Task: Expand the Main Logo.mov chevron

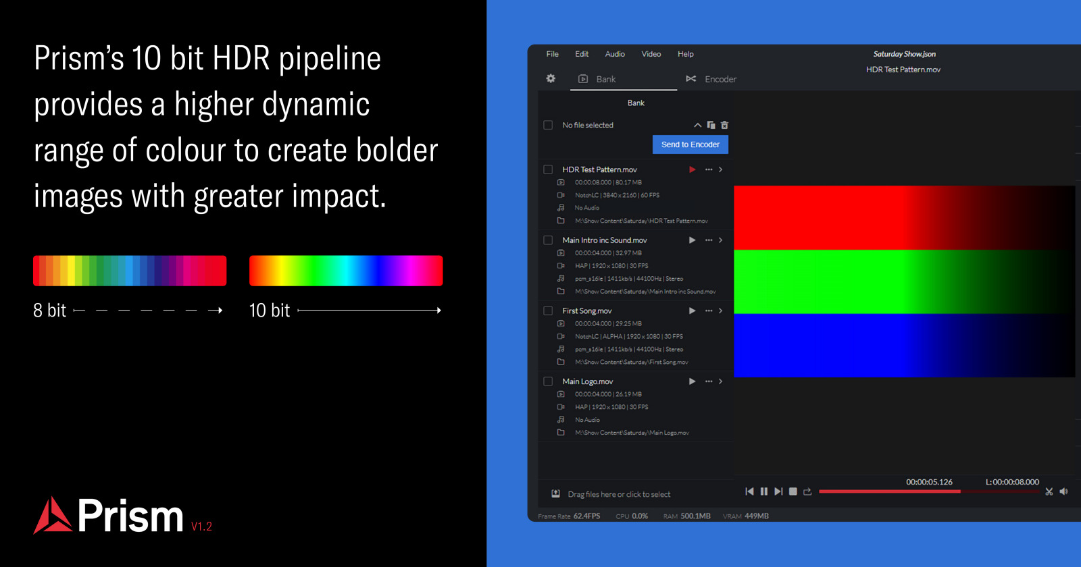Action: [721, 381]
